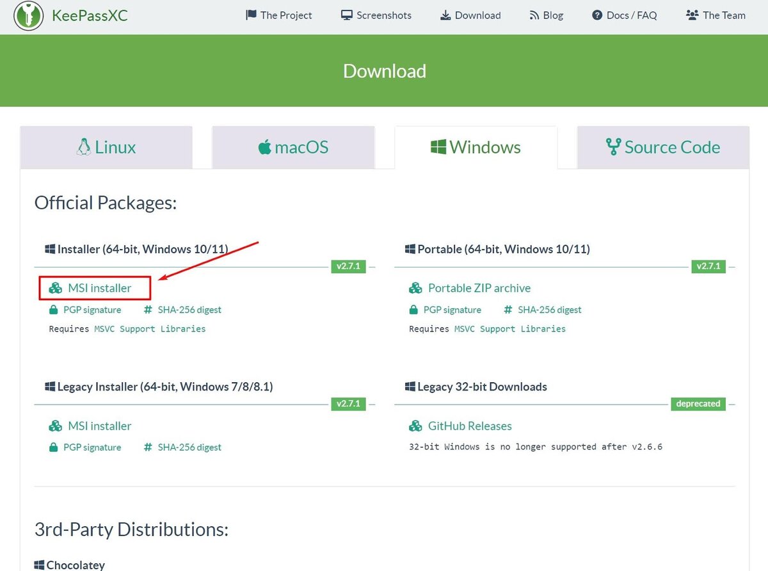Image resolution: width=768 pixels, height=571 pixels.
Task: Click the boxes icon beside Portable ZIP archive
Action: (416, 288)
